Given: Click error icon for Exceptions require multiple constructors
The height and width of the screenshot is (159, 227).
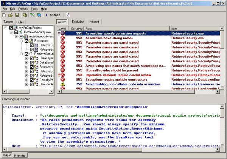Looking at the screenshot, I should [x=62, y=79].
